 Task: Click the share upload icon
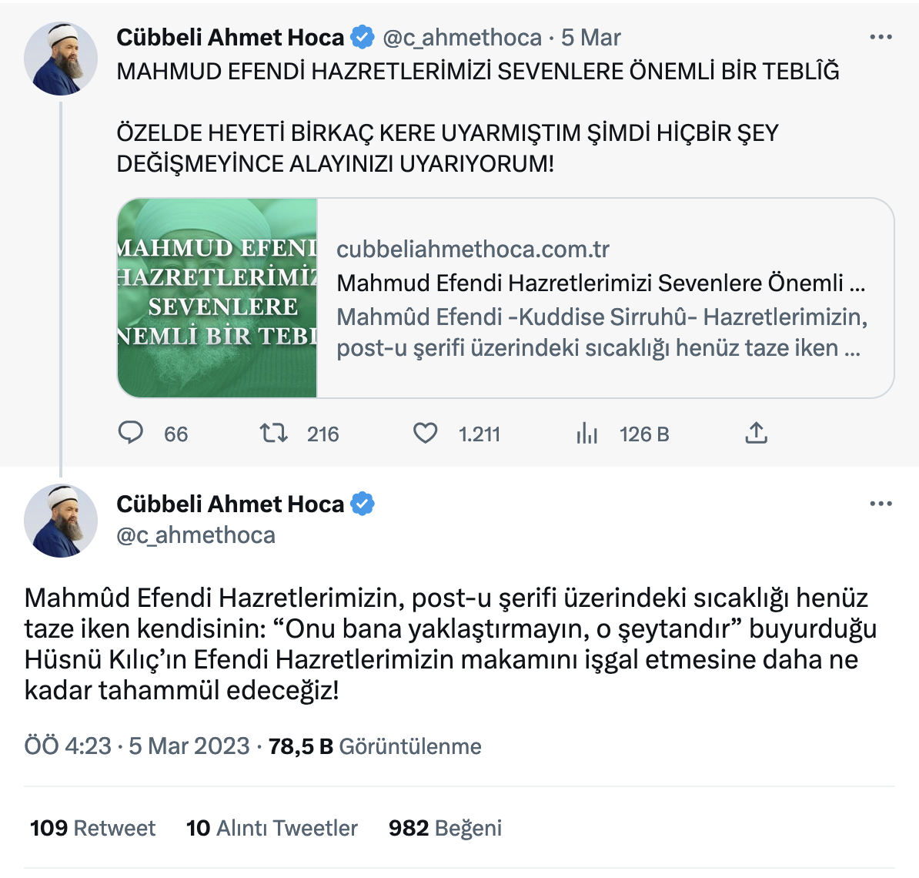coord(757,434)
